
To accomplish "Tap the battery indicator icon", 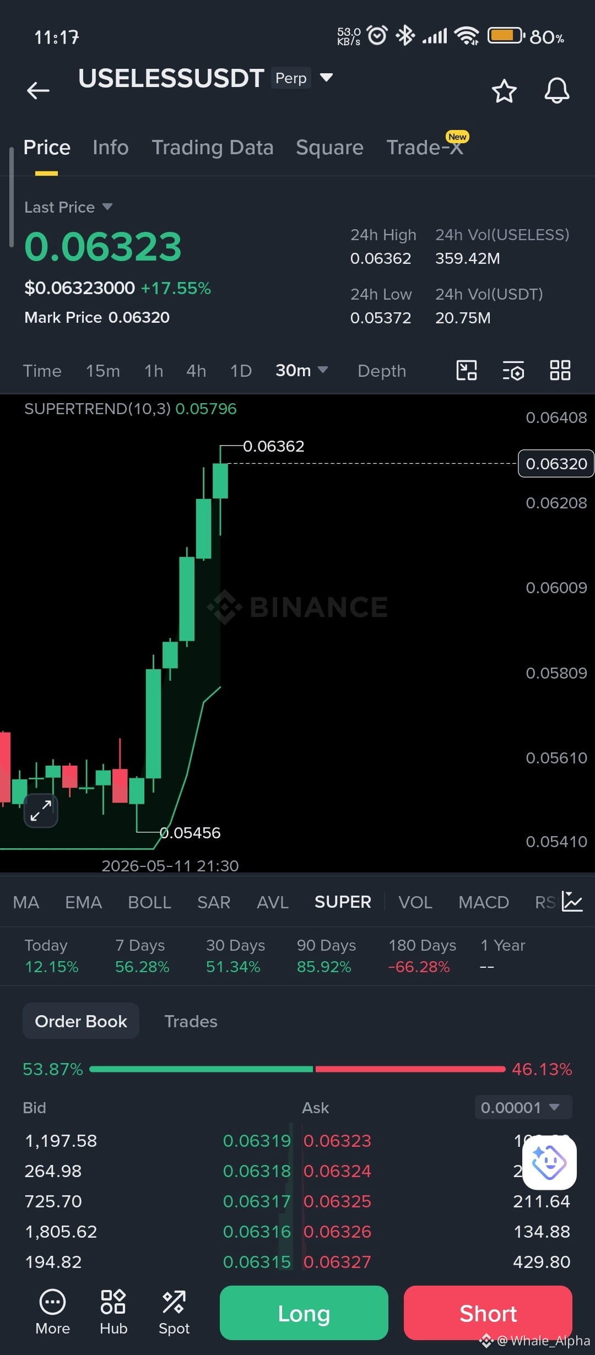I will click(x=505, y=36).
